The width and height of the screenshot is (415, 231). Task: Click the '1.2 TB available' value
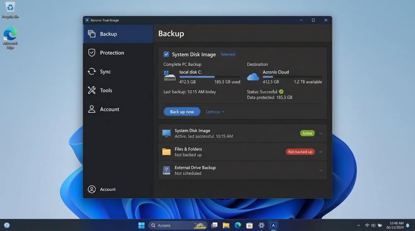(x=308, y=82)
